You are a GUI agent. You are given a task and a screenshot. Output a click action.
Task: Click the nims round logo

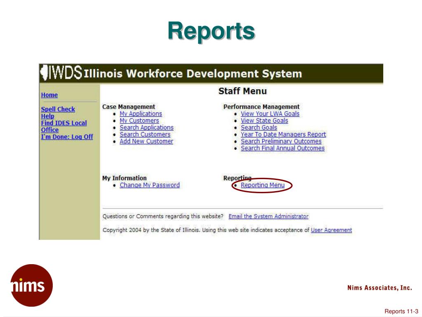click(31, 285)
